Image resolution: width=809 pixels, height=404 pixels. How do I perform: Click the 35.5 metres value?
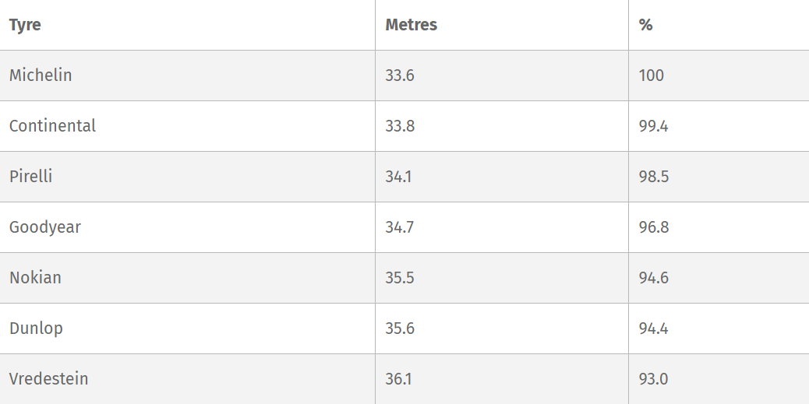400,278
